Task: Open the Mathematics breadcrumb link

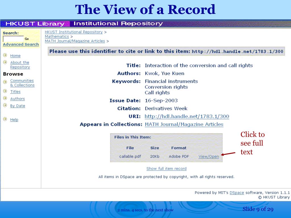Action: (57, 37)
